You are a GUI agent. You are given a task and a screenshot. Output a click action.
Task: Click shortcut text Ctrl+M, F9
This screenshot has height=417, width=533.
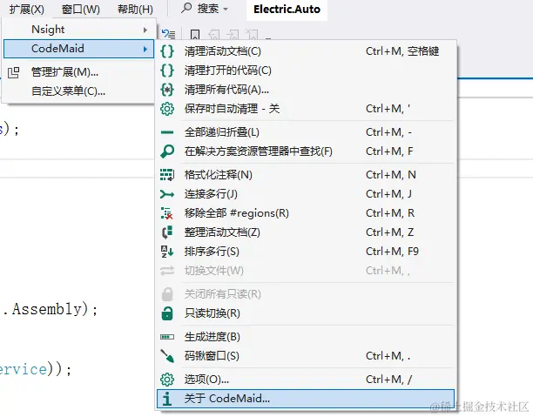tap(392, 252)
